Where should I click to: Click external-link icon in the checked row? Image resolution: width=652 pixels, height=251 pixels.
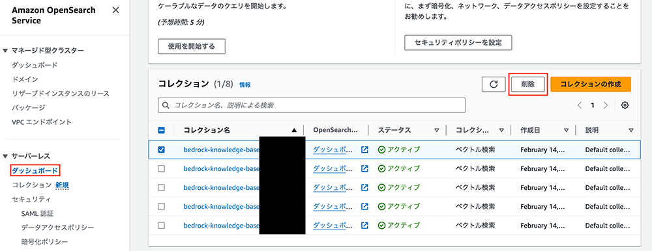364,150
